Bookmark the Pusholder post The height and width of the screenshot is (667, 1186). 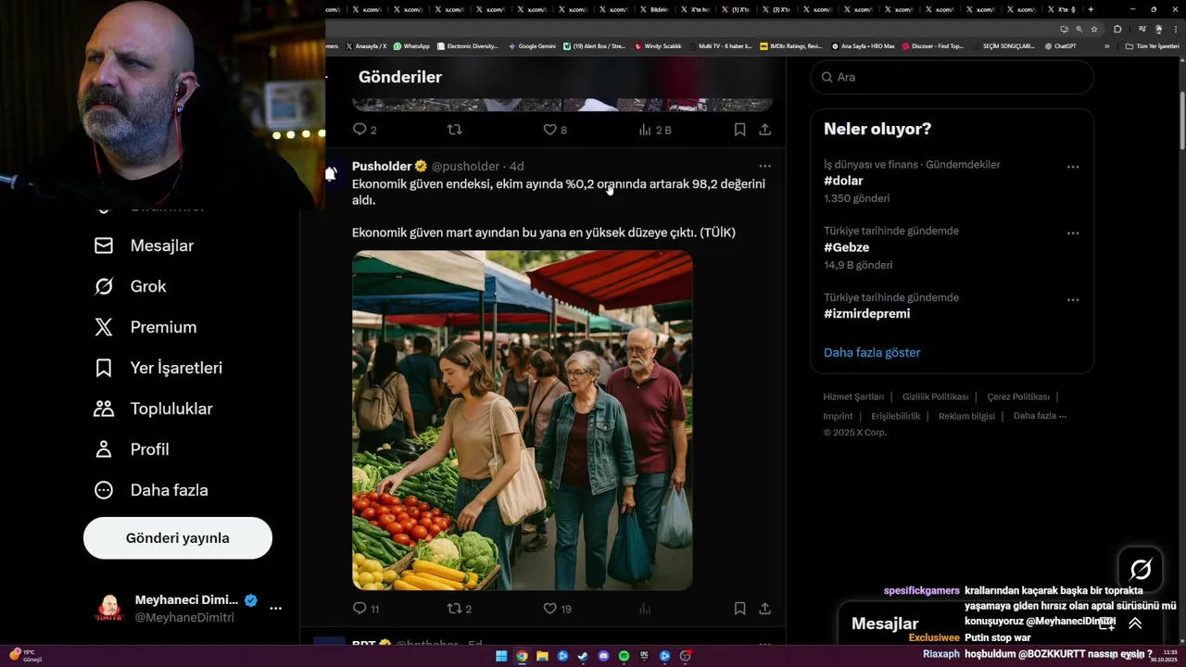pyautogui.click(x=739, y=609)
